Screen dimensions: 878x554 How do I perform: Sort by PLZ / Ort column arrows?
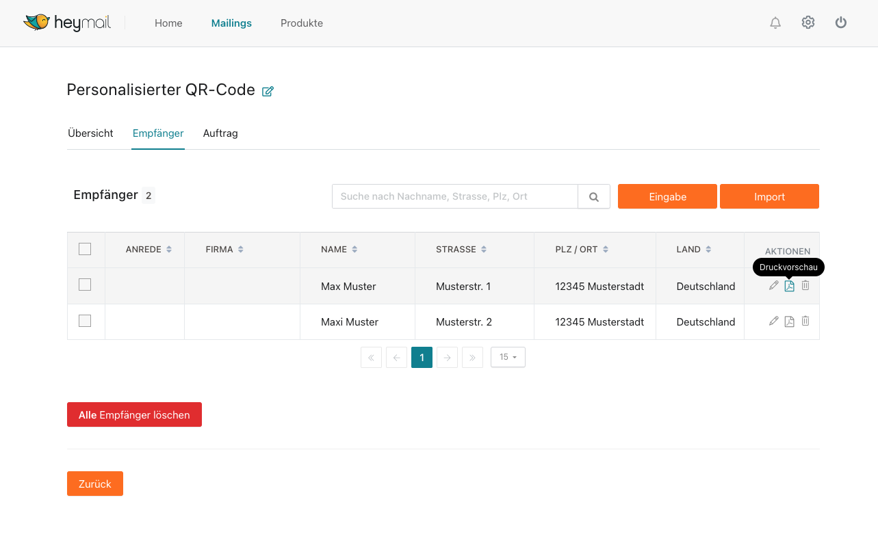(x=606, y=250)
